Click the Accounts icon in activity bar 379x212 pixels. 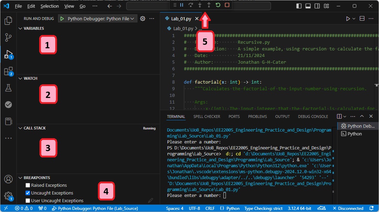pos(8,179)
